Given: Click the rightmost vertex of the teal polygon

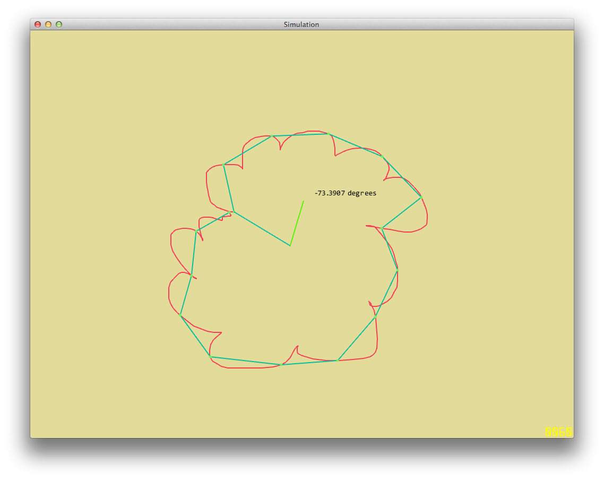Looking at the screenshot, I should point(421,197).
